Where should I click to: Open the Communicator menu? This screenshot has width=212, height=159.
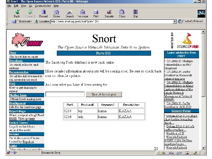[43, 6]
